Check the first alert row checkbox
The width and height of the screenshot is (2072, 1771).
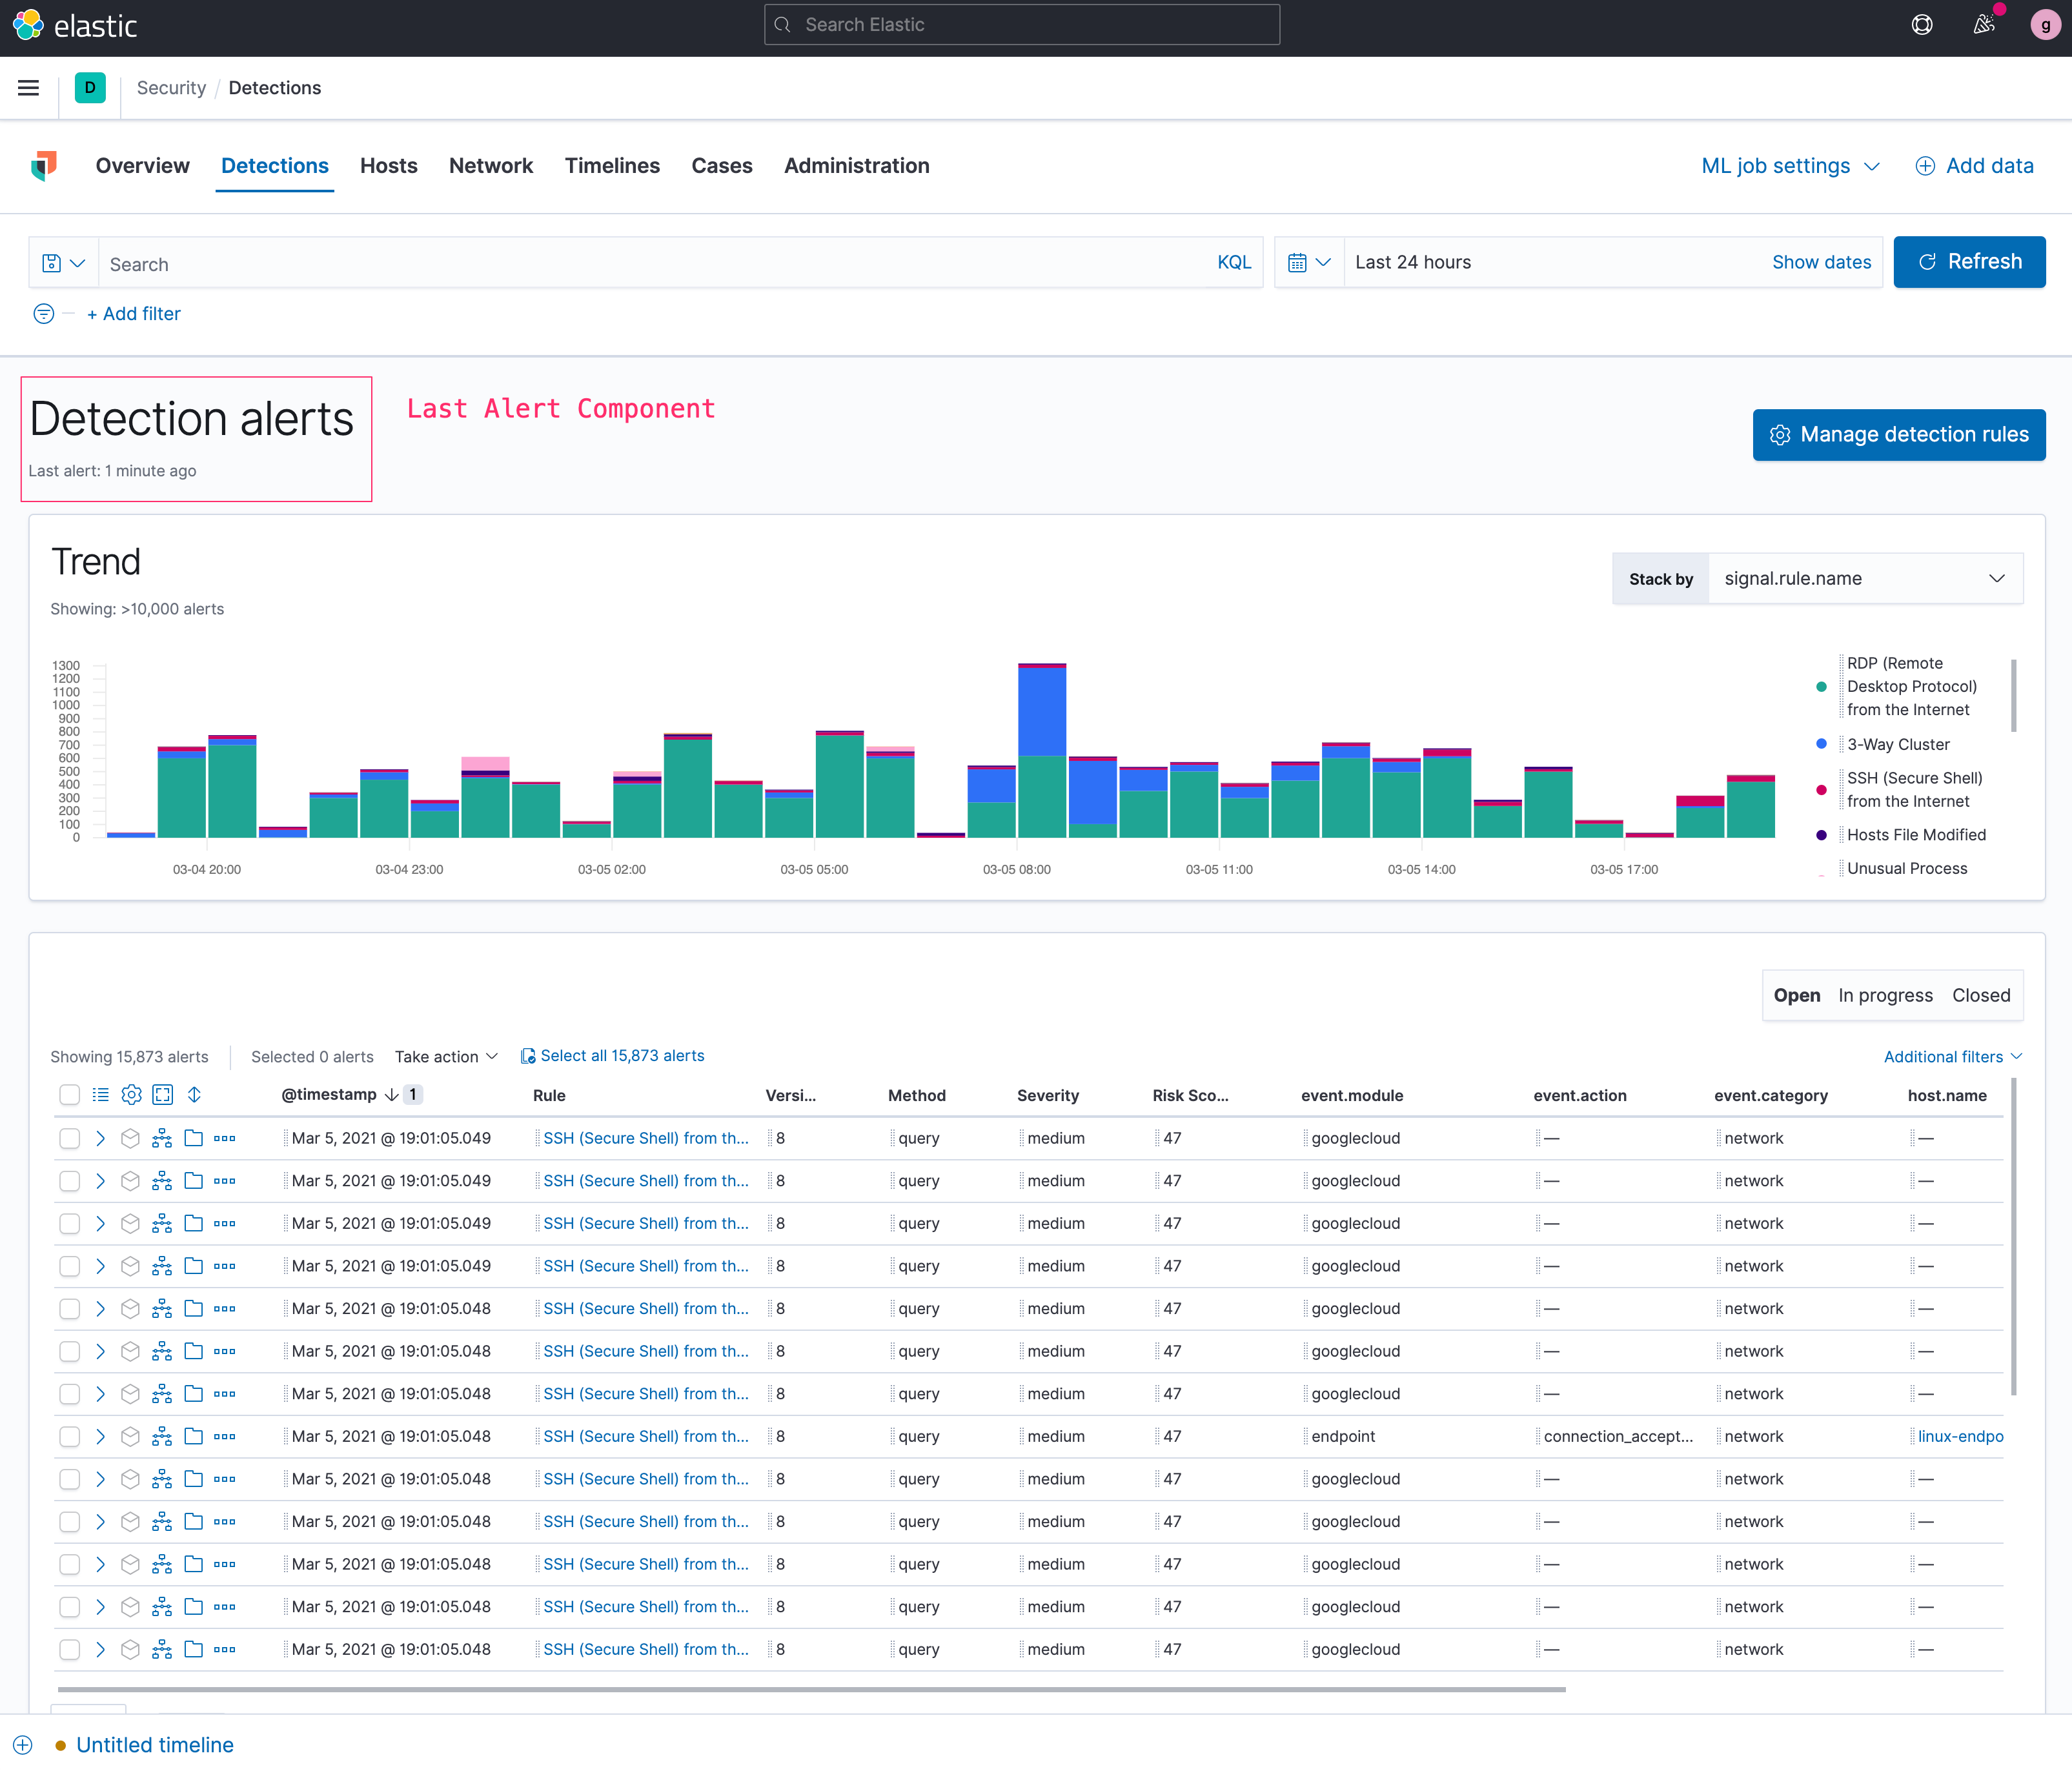click(69, 1138)
